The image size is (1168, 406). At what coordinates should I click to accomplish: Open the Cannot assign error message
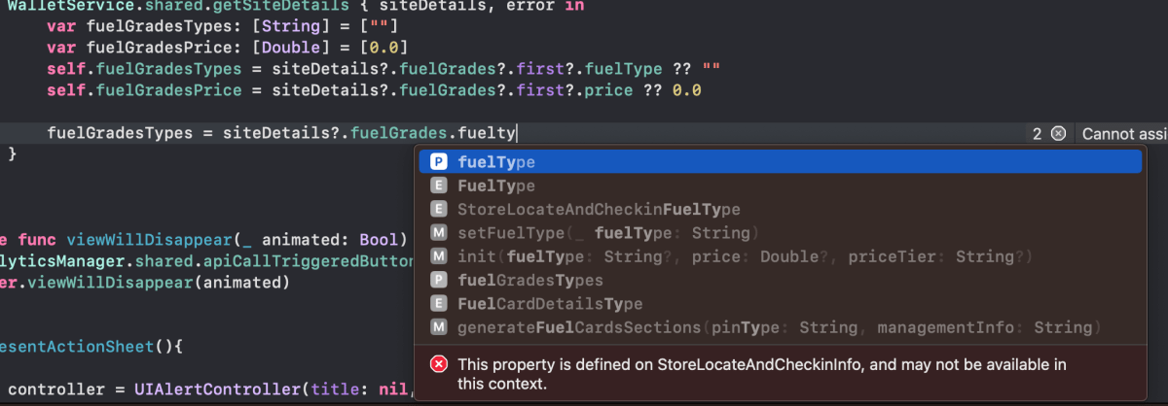1124,134
